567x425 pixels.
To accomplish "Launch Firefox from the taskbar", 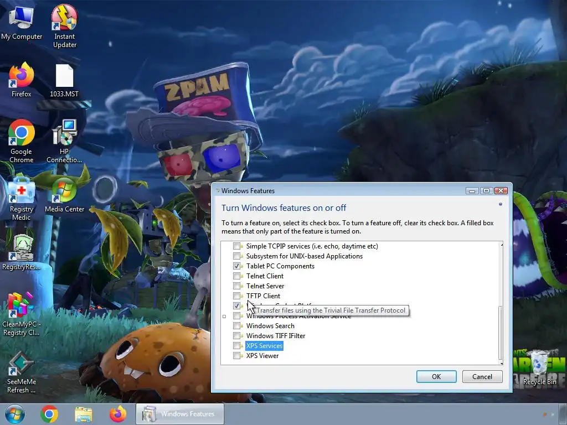I will click(118, 414).
